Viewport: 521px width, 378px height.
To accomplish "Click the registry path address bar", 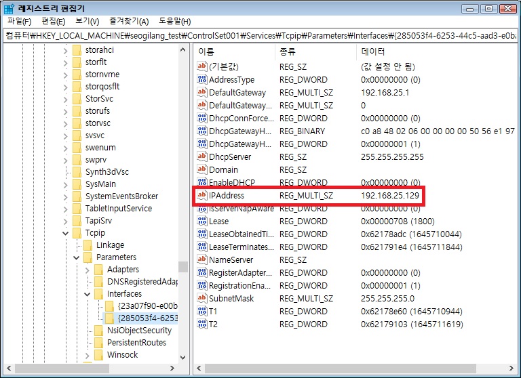I will click(260, 35).
